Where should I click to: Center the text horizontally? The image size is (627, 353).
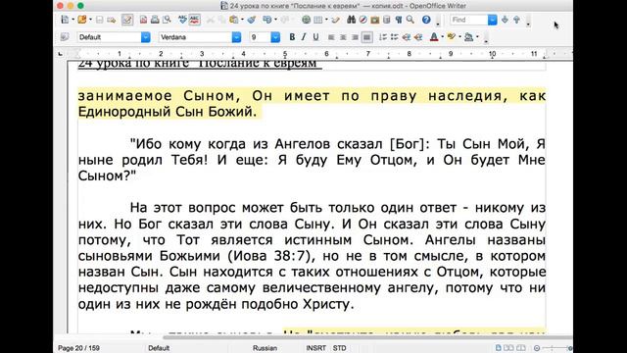(x=343, y=37)
